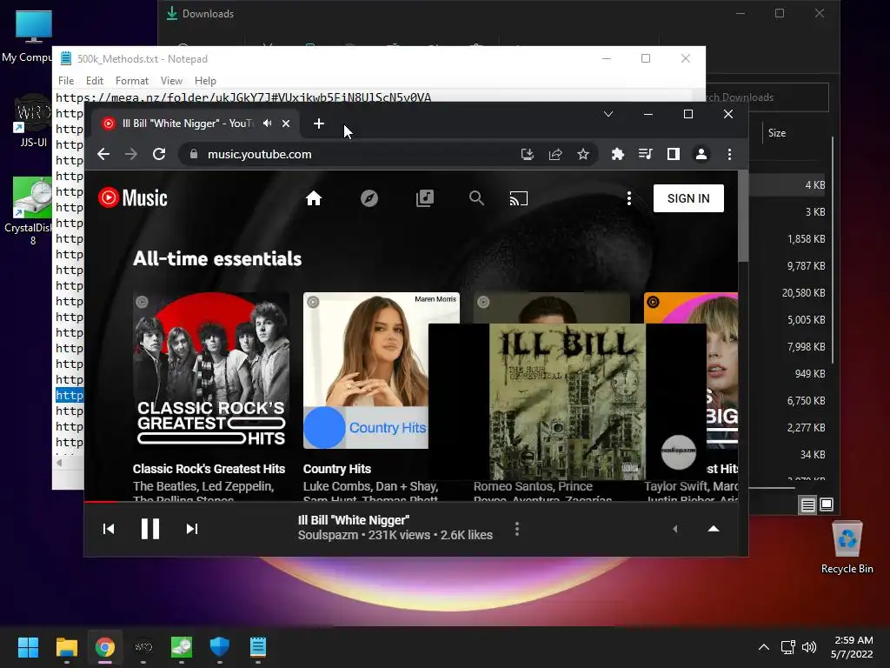890x668 pixels.
Task: Go to YouTube Music Home icon
Action: click(313, 198)
